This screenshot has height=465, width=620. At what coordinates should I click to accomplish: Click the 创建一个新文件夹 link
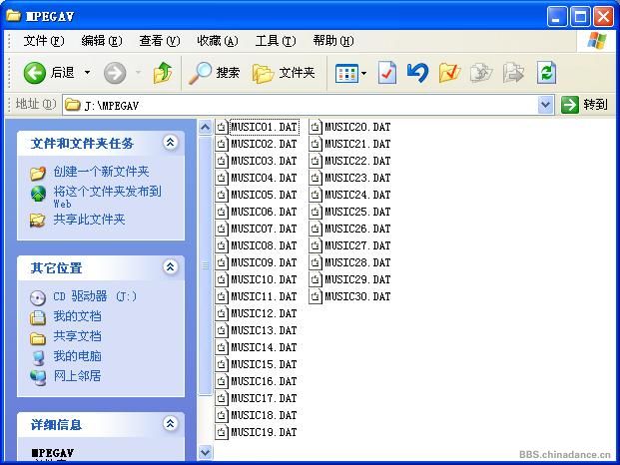[101, 172]
